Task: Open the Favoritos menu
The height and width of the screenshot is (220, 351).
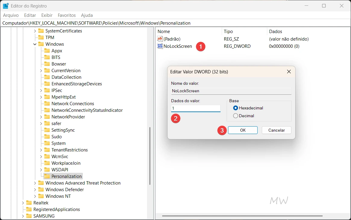Action: (67, 15)
